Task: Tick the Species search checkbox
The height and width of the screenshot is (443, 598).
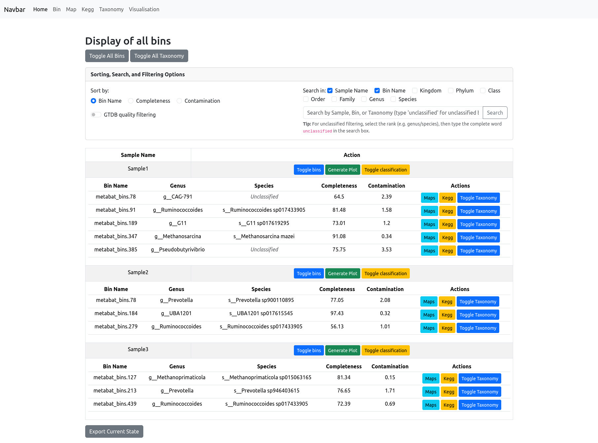Action: click(393, 99)
